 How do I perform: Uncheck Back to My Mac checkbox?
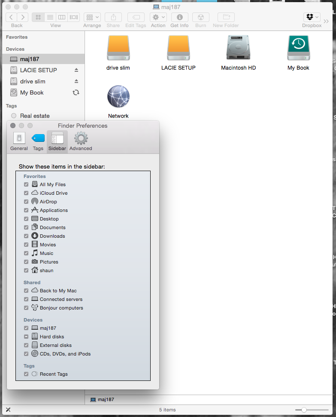coord(26,291)
